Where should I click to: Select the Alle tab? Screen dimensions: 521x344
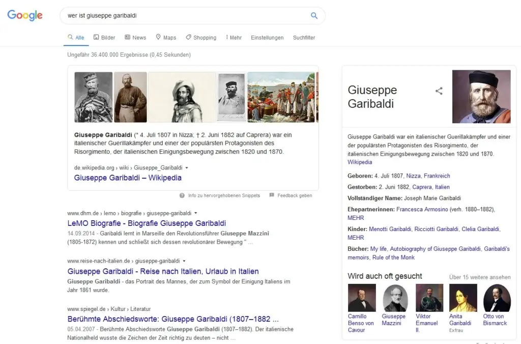point(76,38)
